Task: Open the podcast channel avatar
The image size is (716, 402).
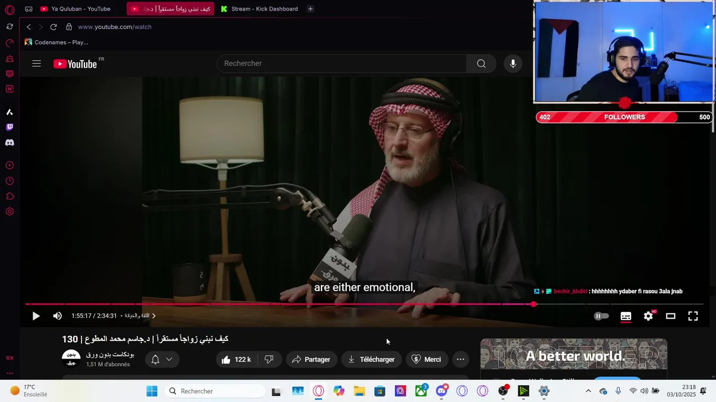Action: pos(71,359)
